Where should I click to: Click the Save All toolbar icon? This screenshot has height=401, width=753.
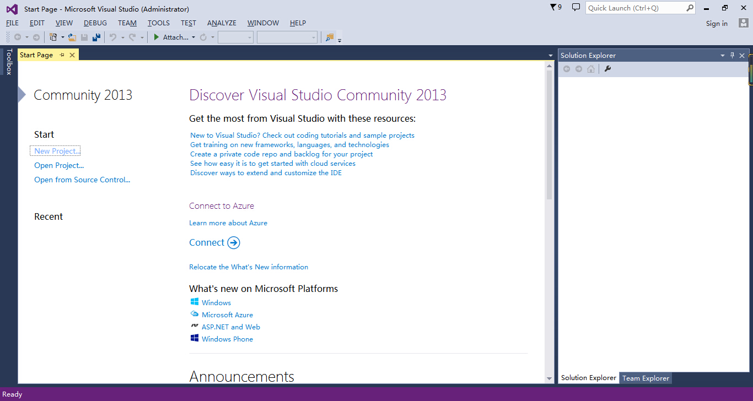tap(96, 37)
